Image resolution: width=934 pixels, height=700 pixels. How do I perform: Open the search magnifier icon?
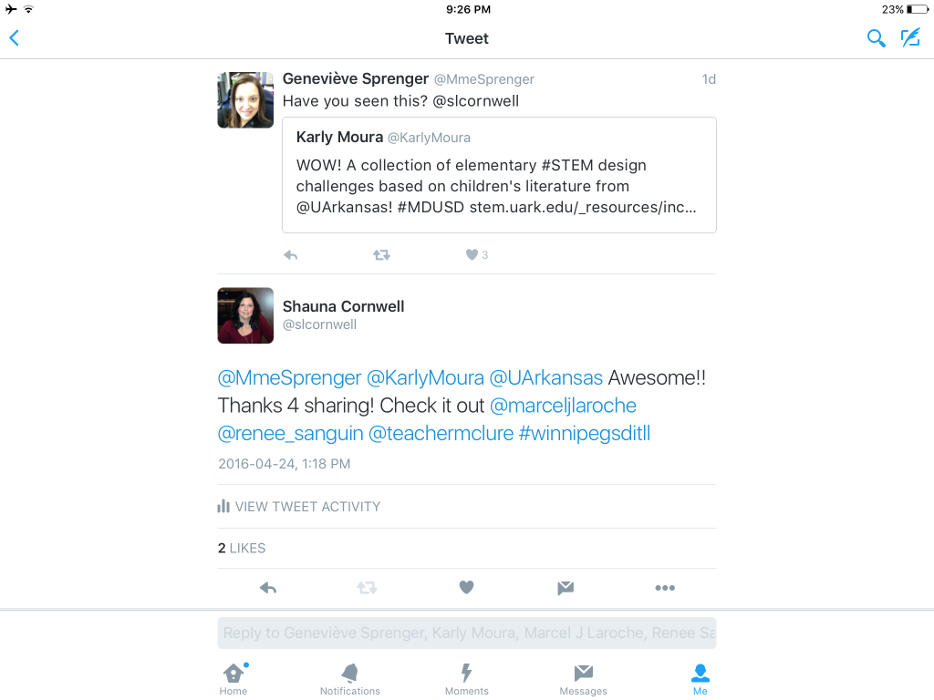876,38
